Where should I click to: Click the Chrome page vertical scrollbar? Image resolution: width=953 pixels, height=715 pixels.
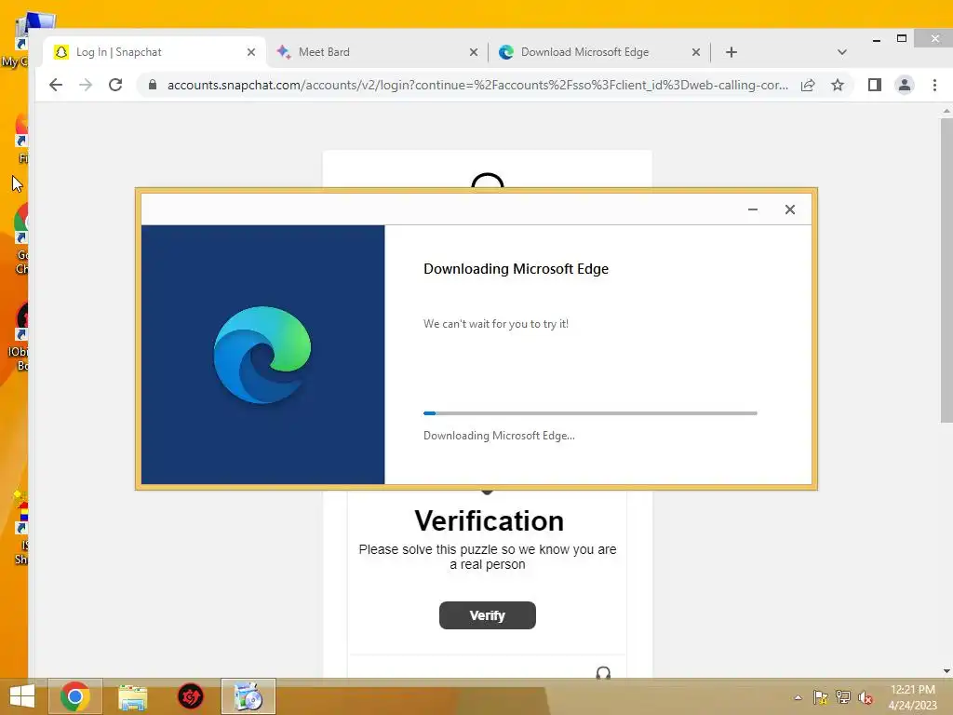946,270
